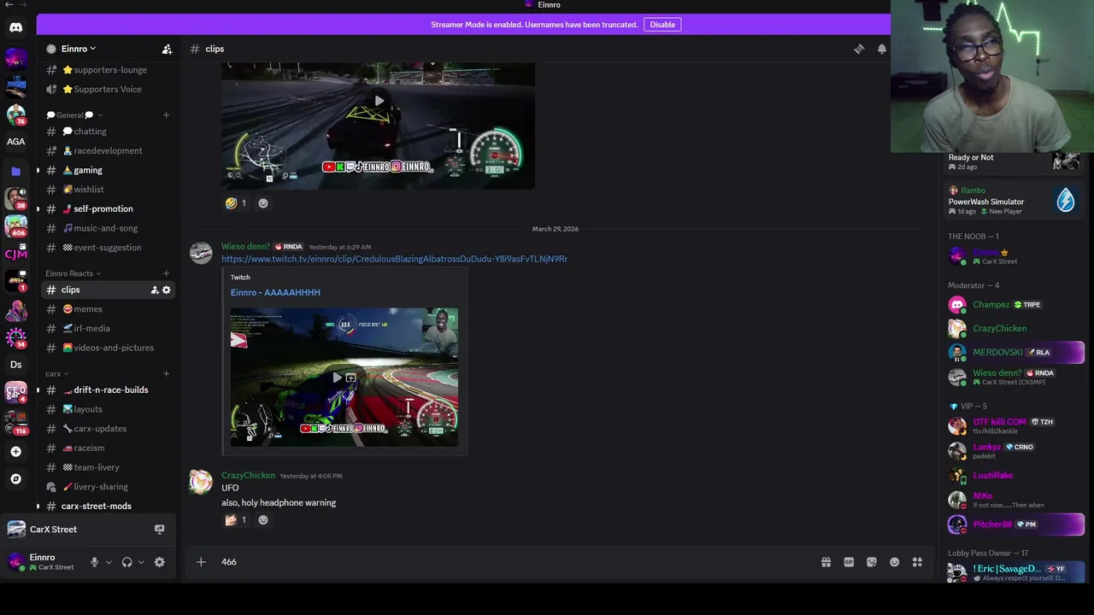
Task: Add reaction to CrazyChicken's message
Action: click(x=263, y=520)
